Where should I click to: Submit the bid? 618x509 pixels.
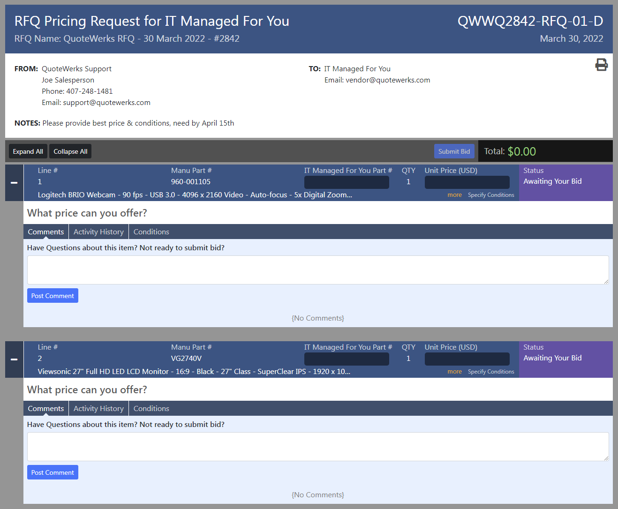coord(454,151)
